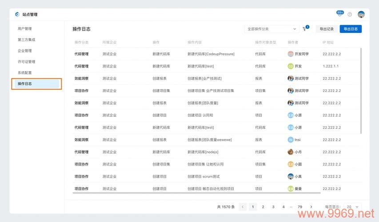Viewport: 379px width, 222px height.
Task: Click the IP 1.222.1.1 cell
Action: 331,66
